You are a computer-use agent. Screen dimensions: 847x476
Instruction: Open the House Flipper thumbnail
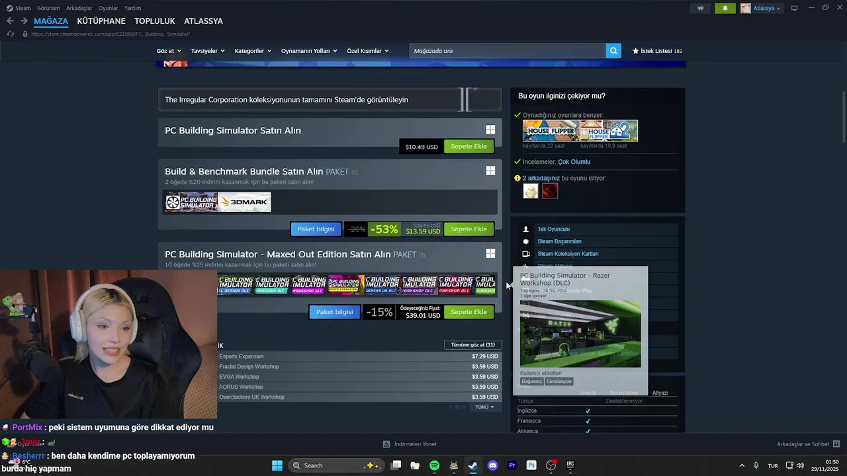coord(551,130)
